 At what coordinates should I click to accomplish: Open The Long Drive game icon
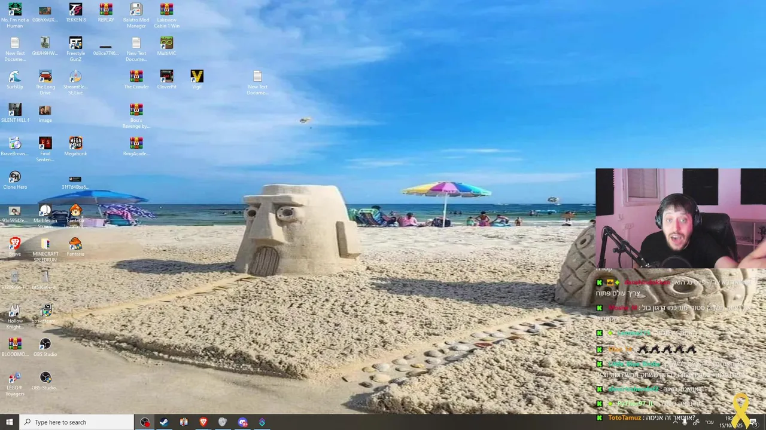tap(45, 82)
